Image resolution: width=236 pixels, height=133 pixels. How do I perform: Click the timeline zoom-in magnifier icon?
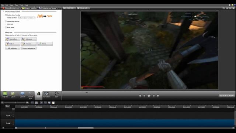[x=27, y=103]
